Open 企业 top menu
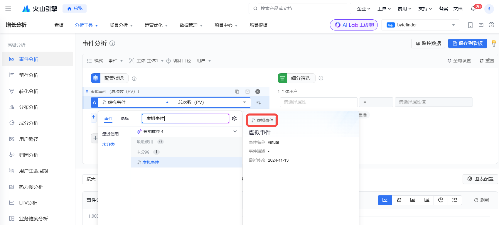 (x=363, y=9)
